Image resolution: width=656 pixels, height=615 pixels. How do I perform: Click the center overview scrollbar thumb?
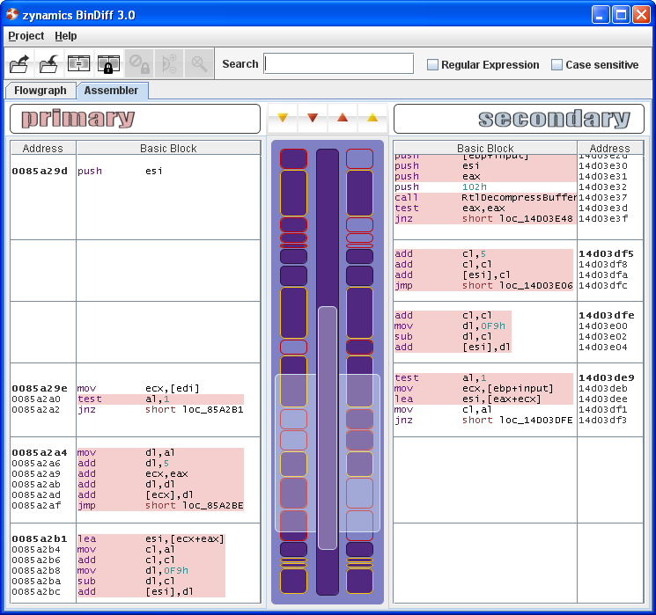[327, 428]
